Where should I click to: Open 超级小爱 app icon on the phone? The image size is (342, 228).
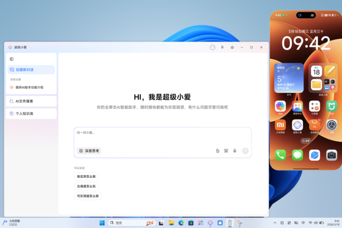(x=298, y=125)
